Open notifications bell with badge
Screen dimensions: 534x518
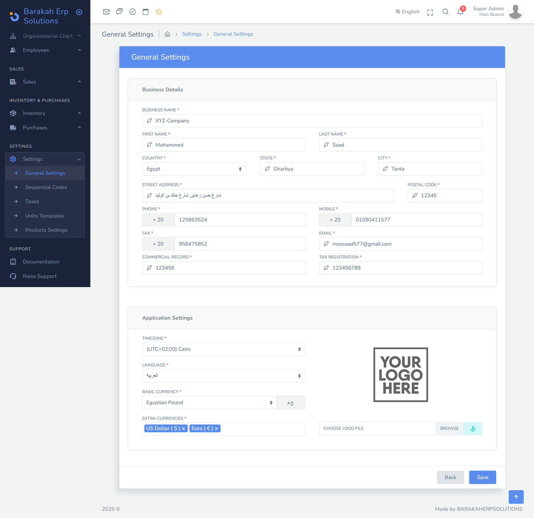(460, 12)
